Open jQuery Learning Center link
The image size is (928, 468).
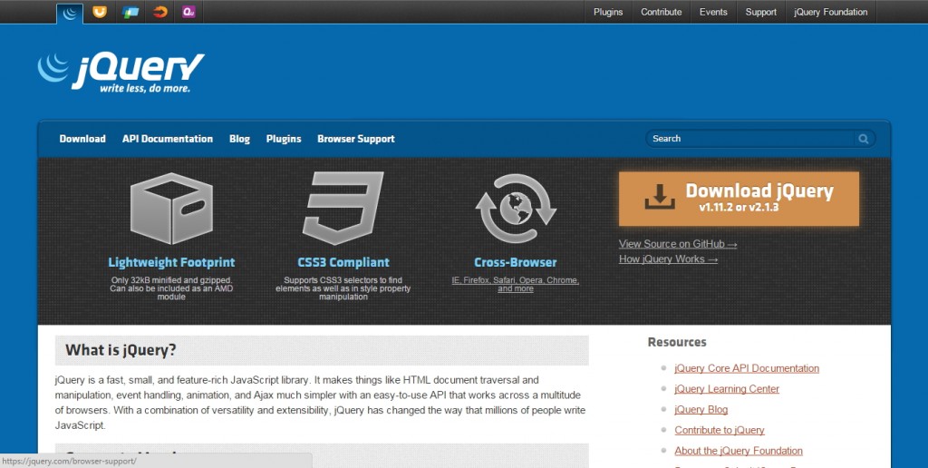[x=727, y=388]
